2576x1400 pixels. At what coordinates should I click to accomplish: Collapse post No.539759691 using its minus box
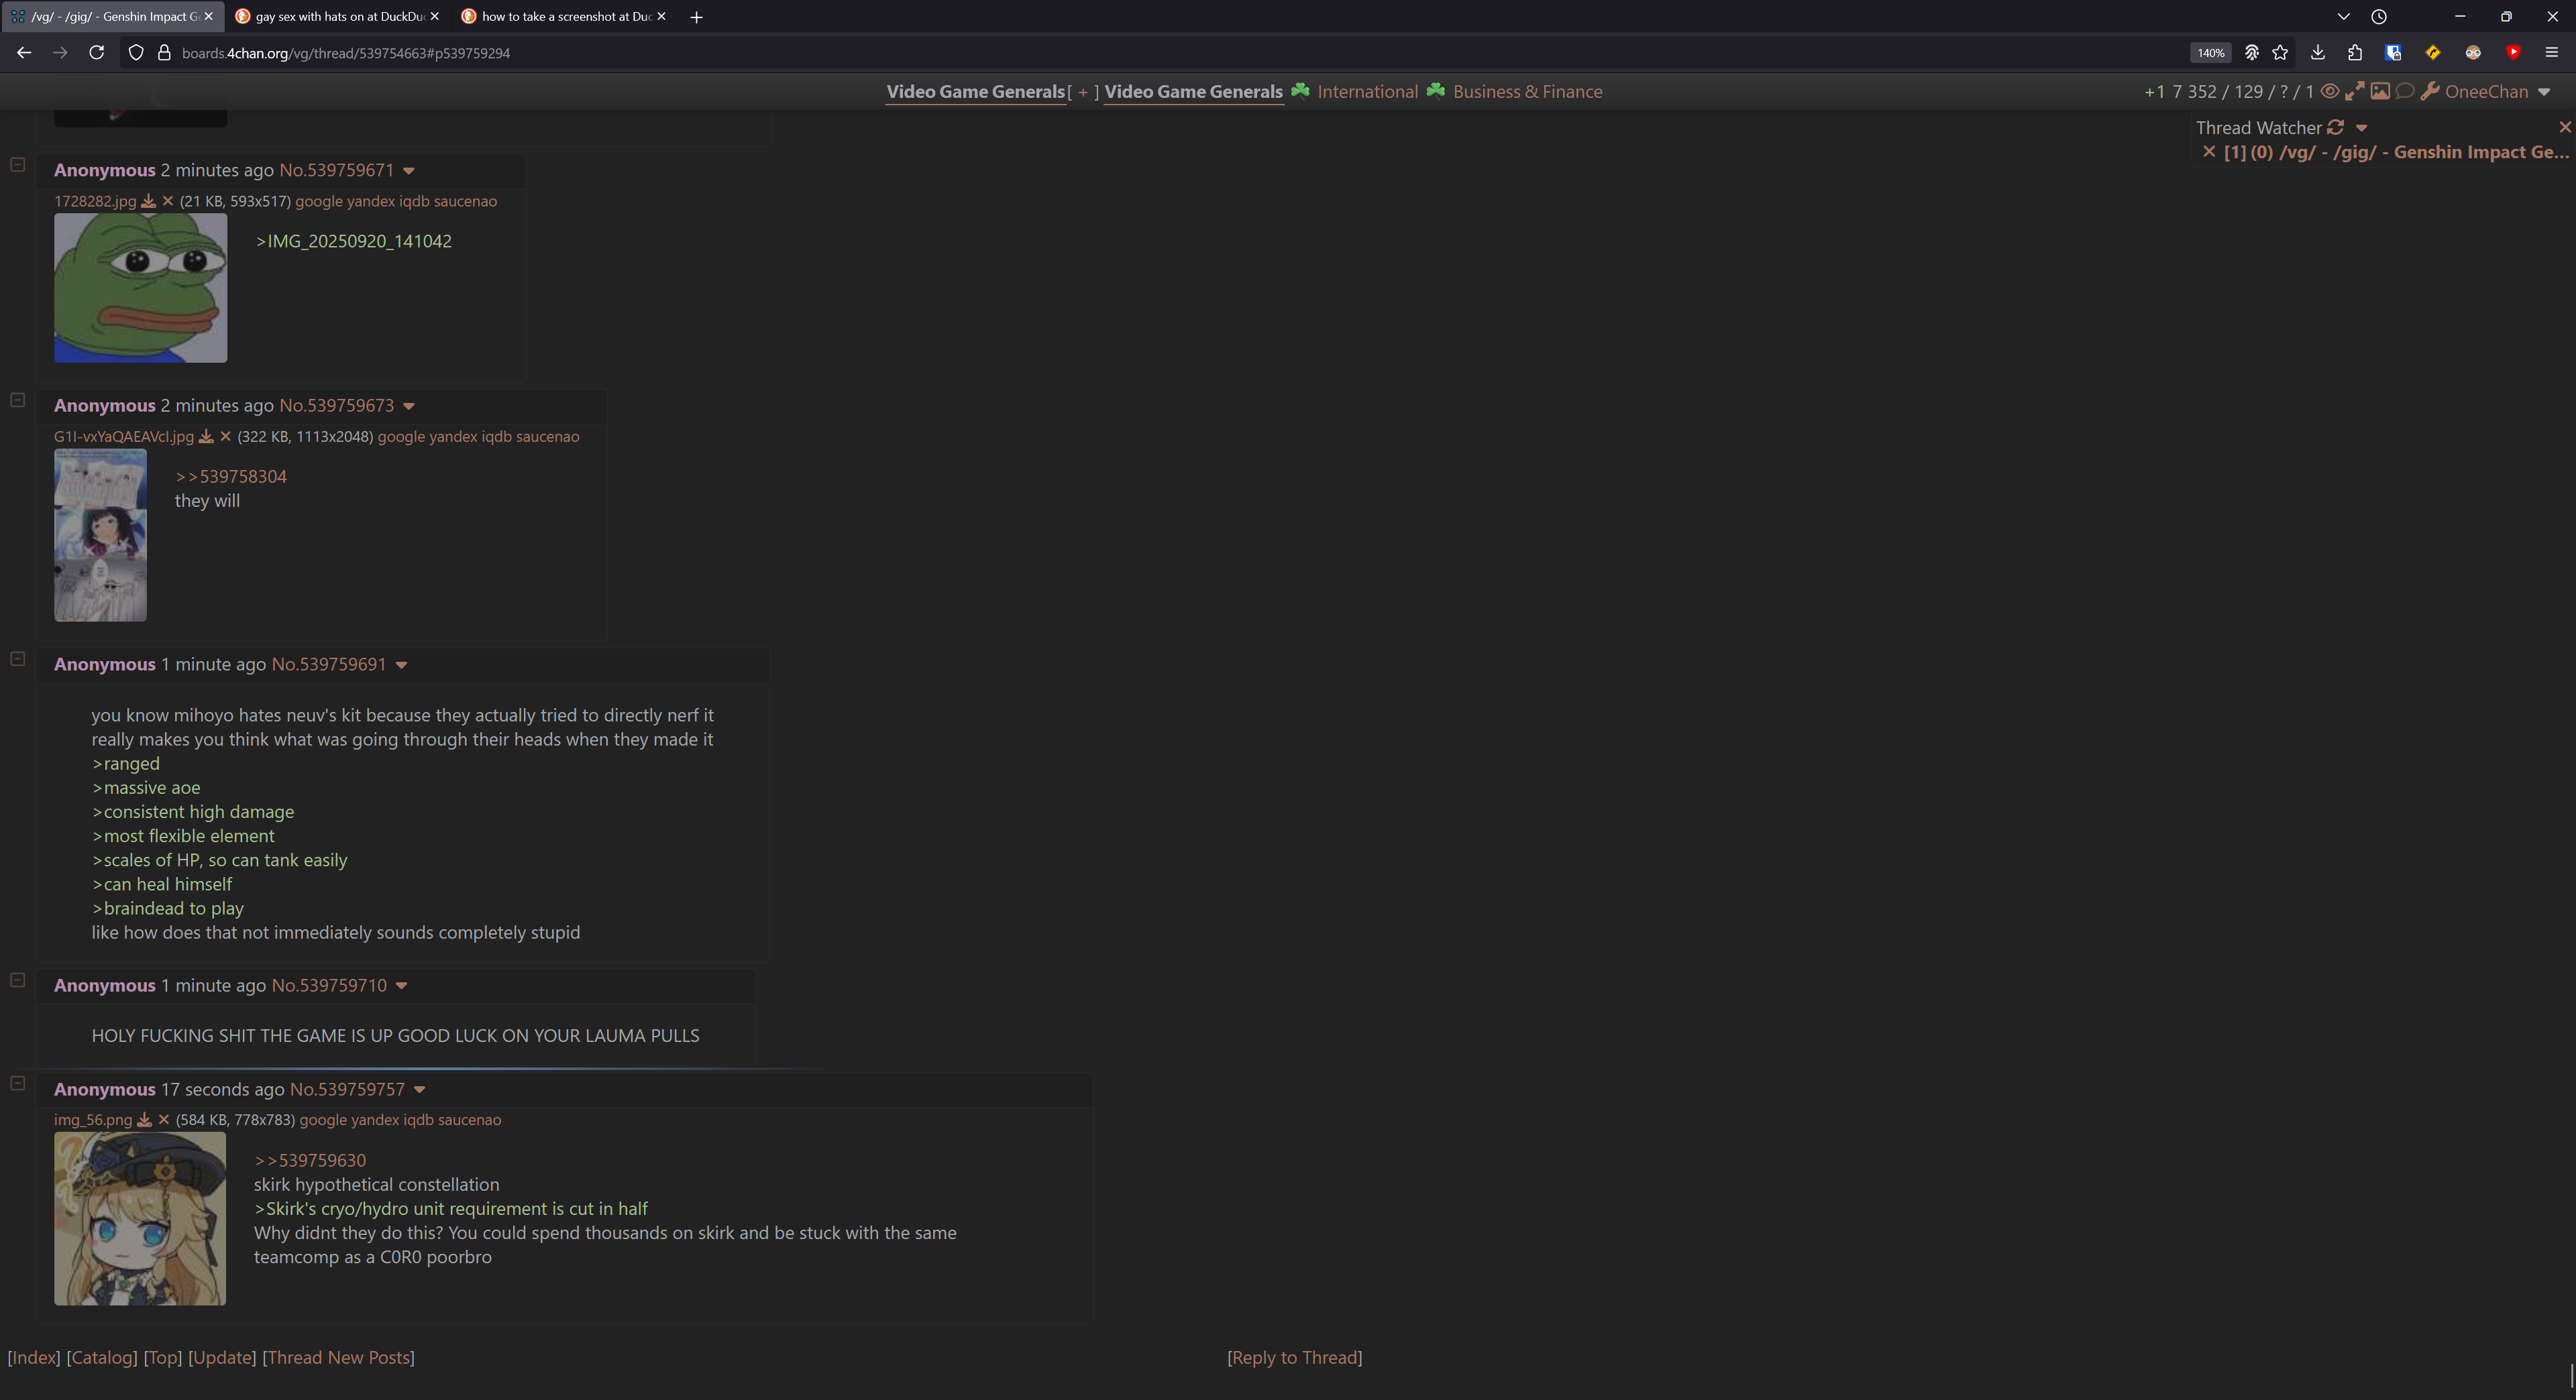(x=17, y=658)
